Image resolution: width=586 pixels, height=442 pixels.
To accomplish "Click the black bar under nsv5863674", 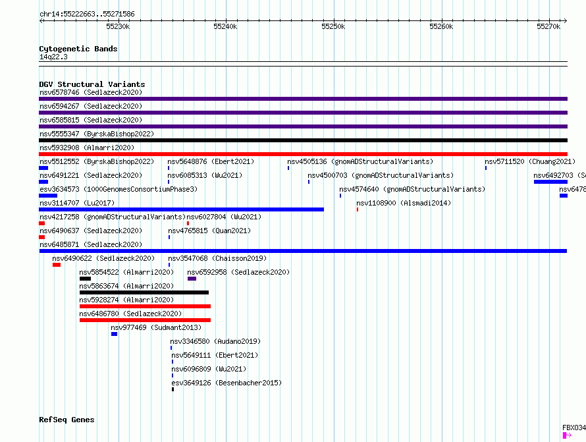I will pyautogui.click(x=144, y=292).
